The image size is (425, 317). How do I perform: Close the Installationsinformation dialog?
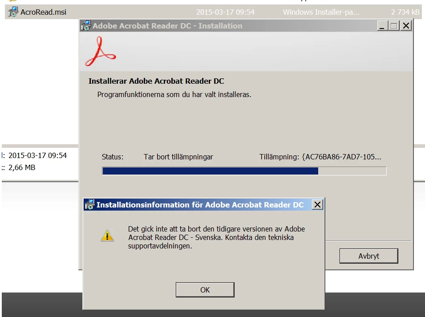318,204
